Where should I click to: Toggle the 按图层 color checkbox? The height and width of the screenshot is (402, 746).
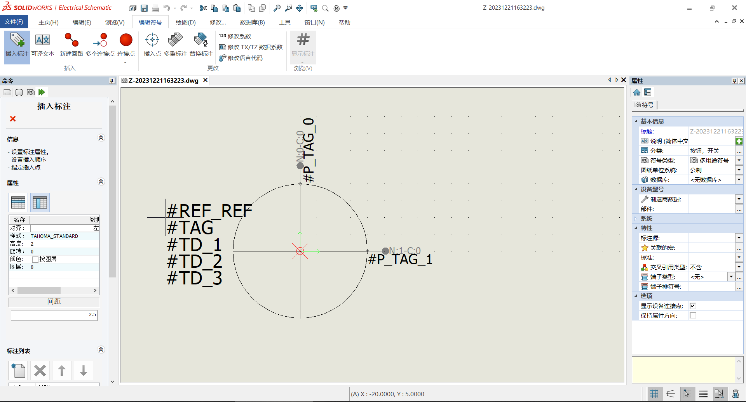[35, 259]
